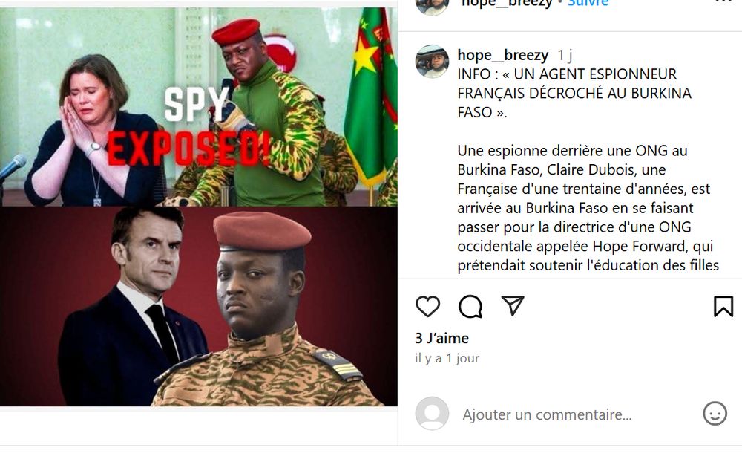Open the profile picture in the post header
Screen dimensions: 742x465
point(432,4)
